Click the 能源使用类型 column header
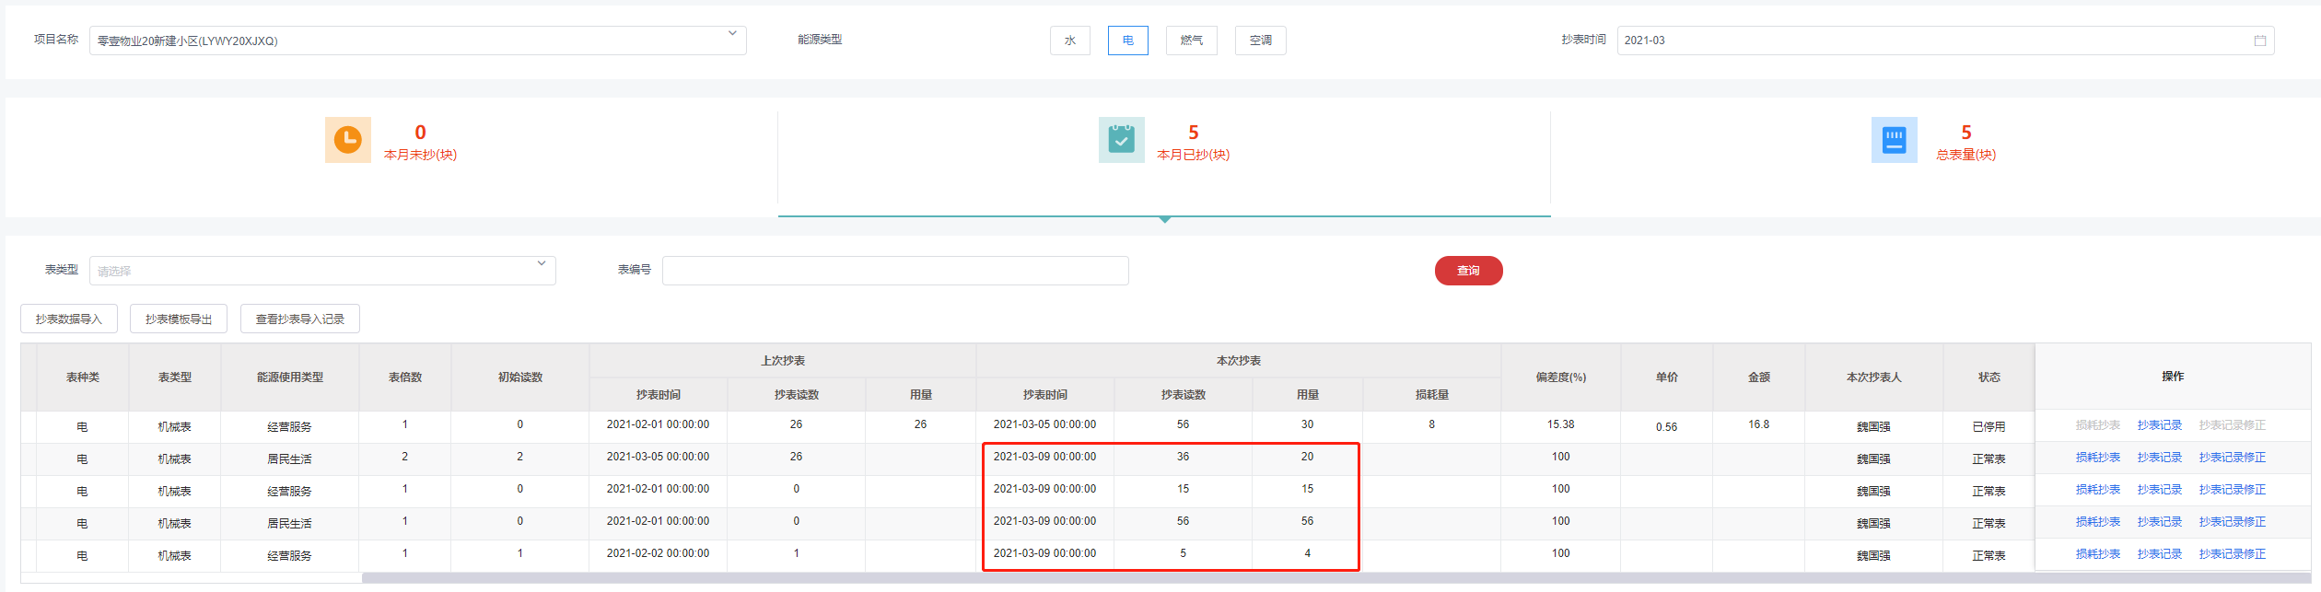The height and width of the screenshot is (592, 2321). [290, 377]
